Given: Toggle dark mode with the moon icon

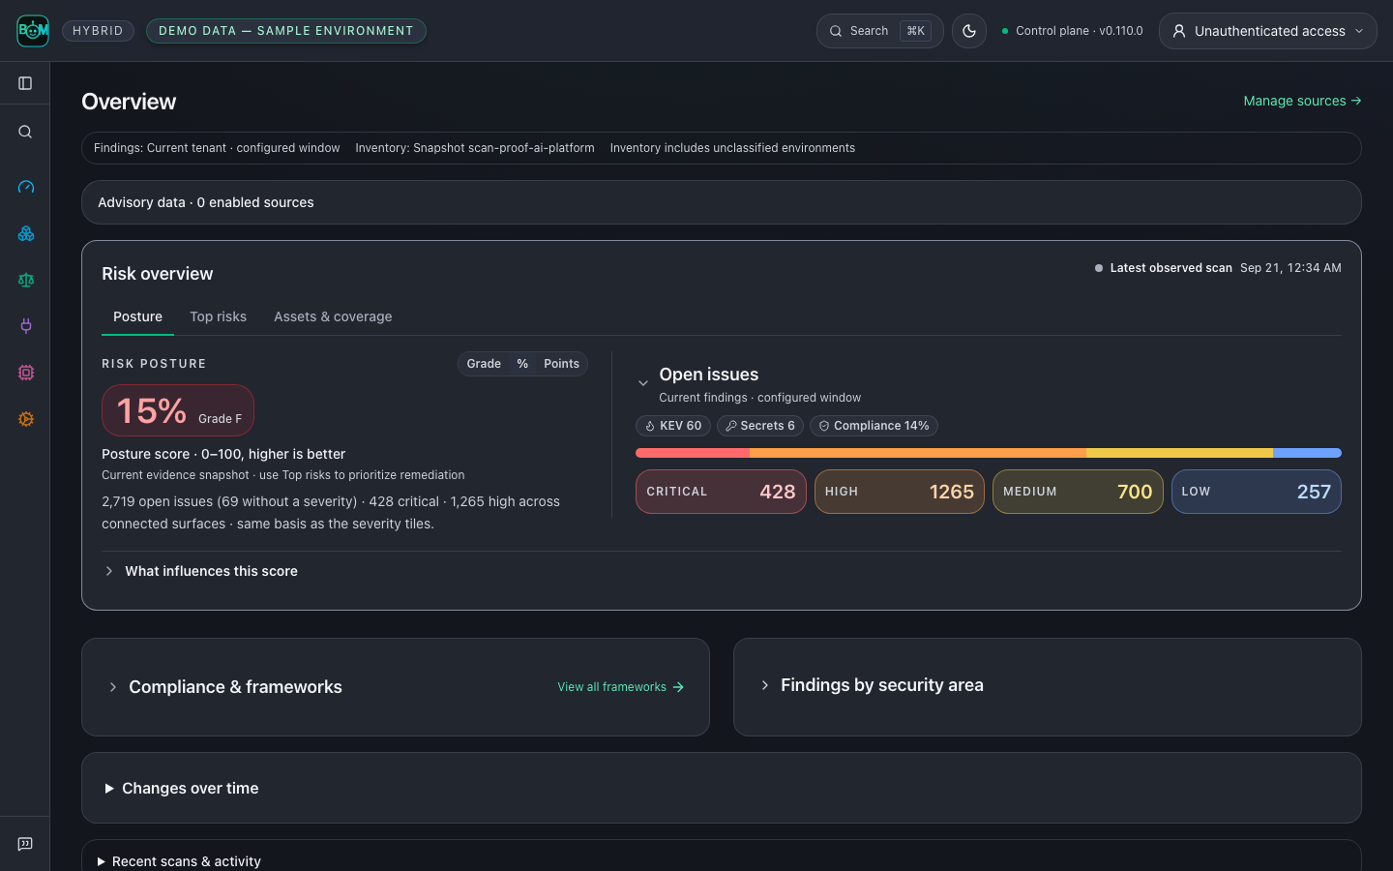Looking at the screenshot, I should click(969, 31).
